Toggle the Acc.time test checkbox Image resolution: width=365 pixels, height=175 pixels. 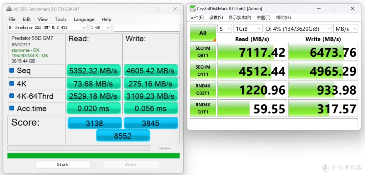(x=11, y=108)
